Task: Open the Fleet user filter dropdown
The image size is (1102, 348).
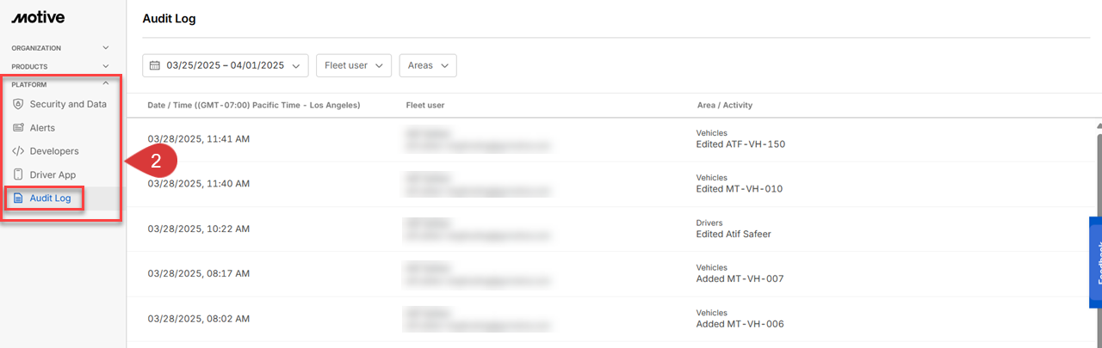Action: 354,65
